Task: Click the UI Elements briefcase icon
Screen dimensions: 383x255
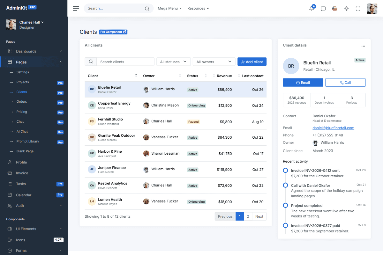Action: tap(10, 229)
